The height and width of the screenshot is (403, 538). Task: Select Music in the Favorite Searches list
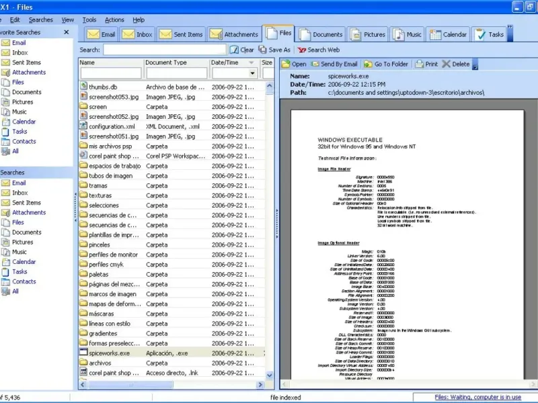pos(20,111)
